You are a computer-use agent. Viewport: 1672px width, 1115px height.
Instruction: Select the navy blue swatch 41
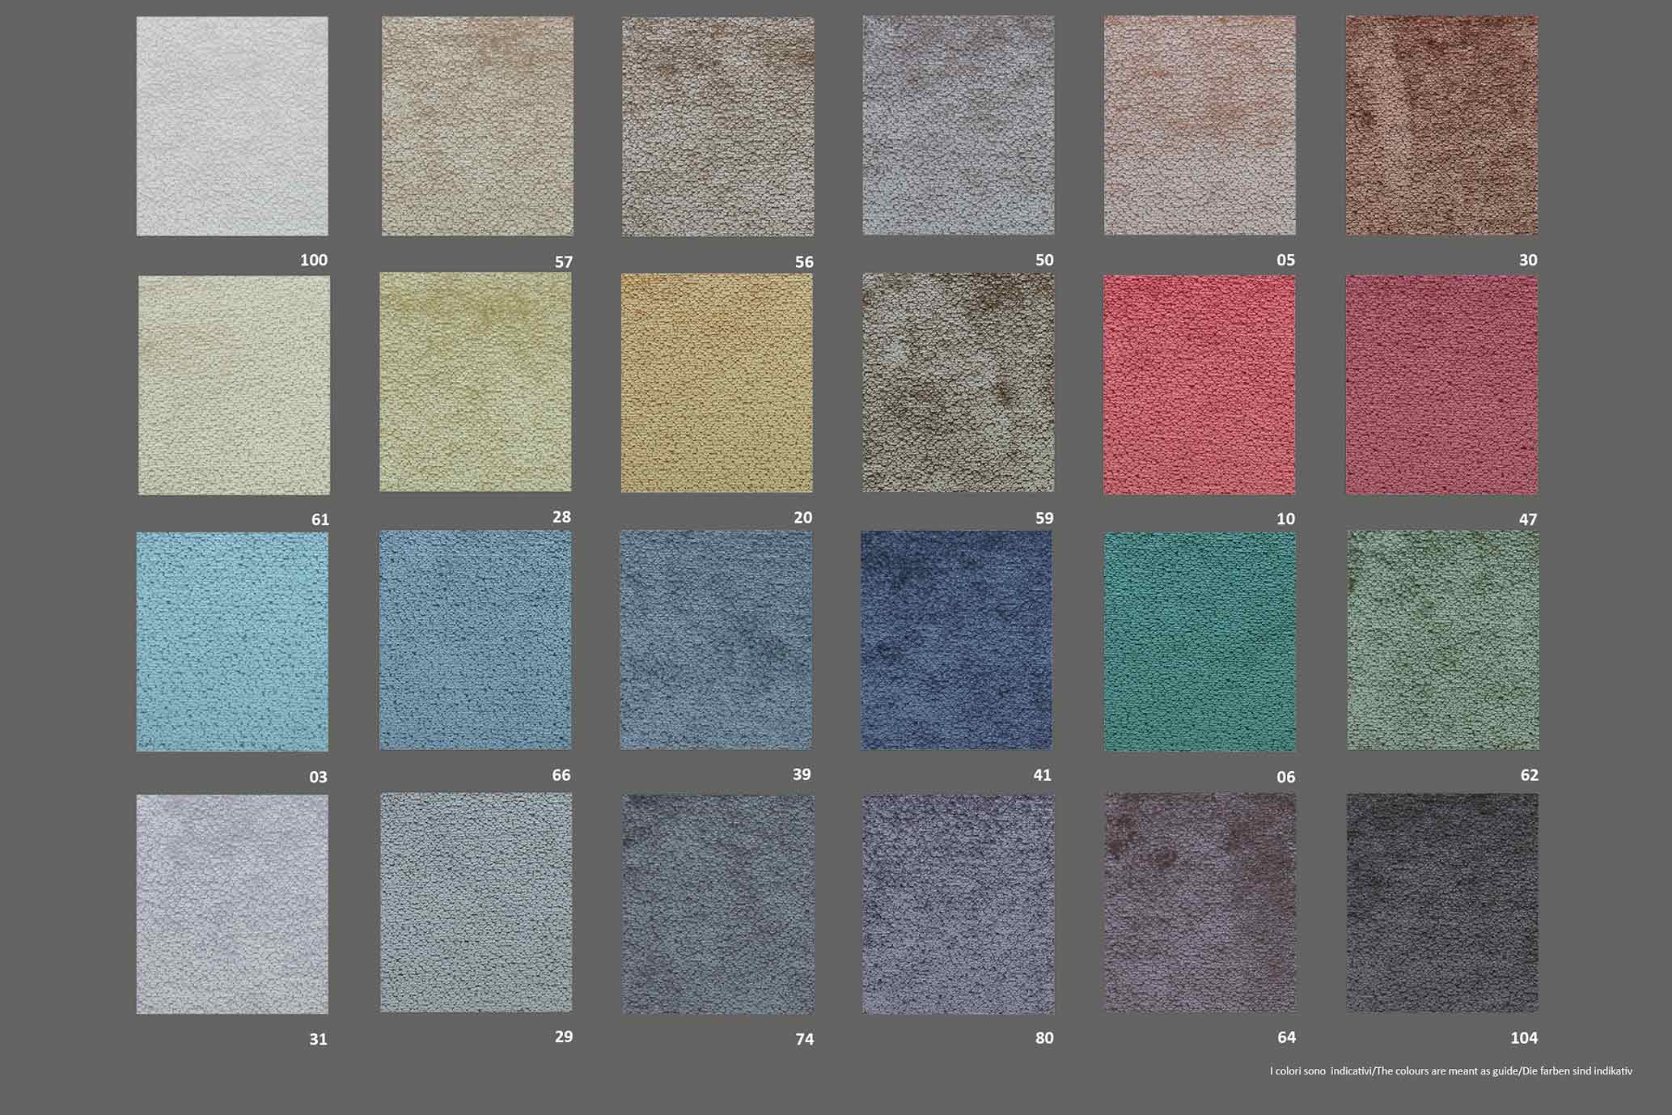[956, 640]
